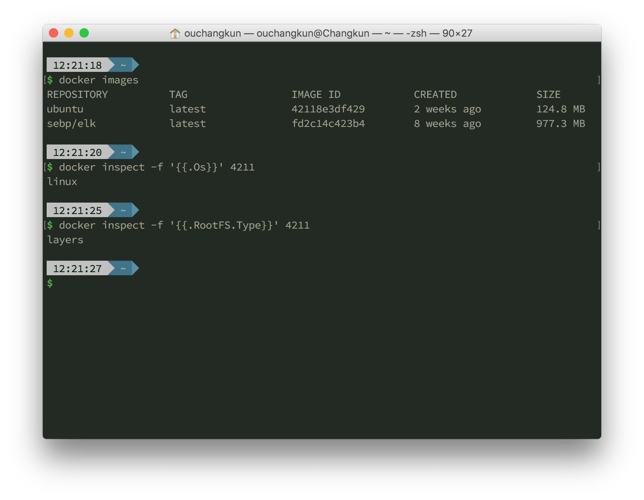Viewport: 644px width, 500px height.
Task: Click the 'linux' output line
Action: tap(62, 182)
